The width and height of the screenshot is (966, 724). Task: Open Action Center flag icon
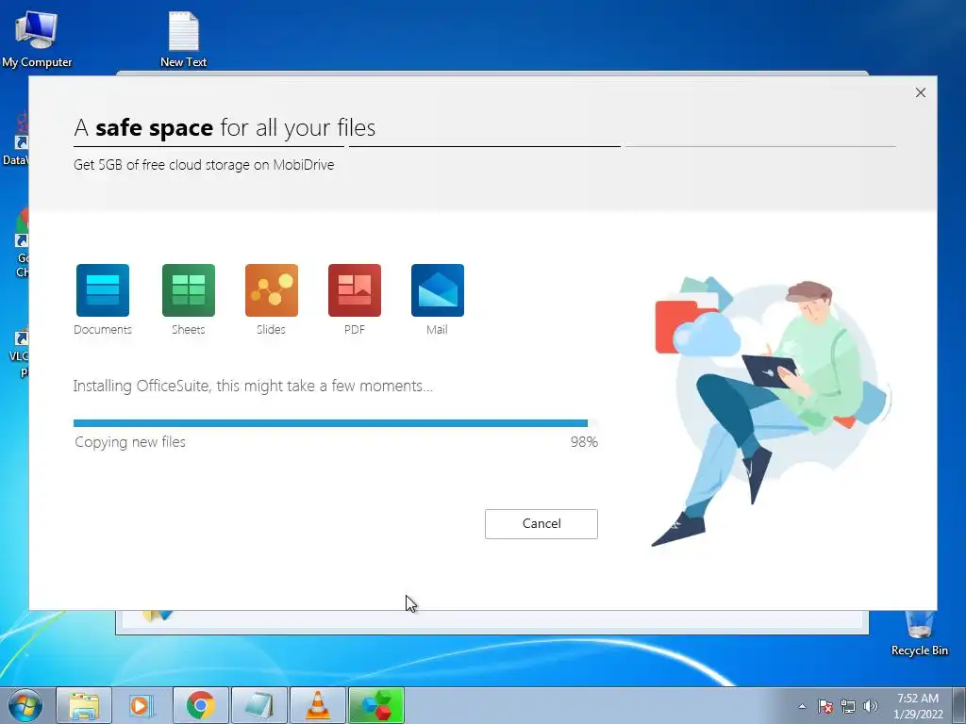coord(825,706)
